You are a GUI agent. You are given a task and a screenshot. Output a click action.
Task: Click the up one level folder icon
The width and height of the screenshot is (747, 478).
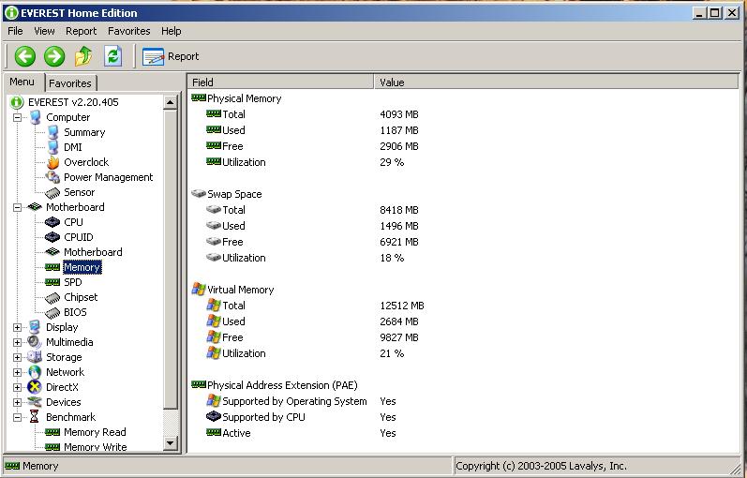click(x=83, y=56)
